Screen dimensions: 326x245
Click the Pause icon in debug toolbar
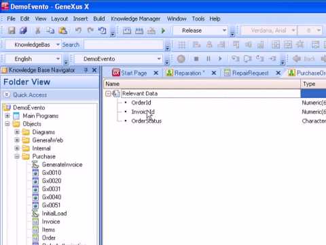pos(209,59)
